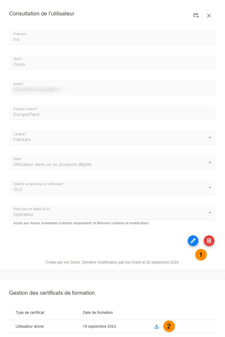
Task: Click the Date de formation column header
Action: coord(98,313)
